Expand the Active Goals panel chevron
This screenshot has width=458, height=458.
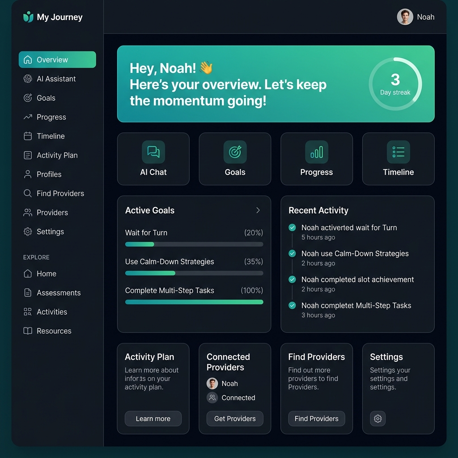click(x=258, y=210)
